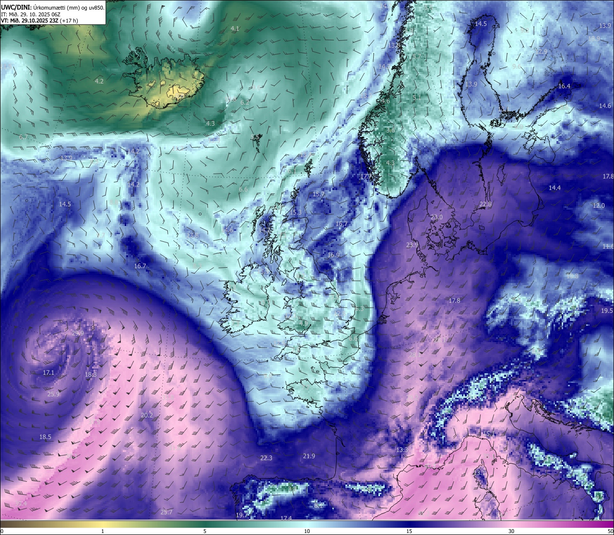Click the 13.3 value label
The image size is (614, 535).
tap(402, 450)
